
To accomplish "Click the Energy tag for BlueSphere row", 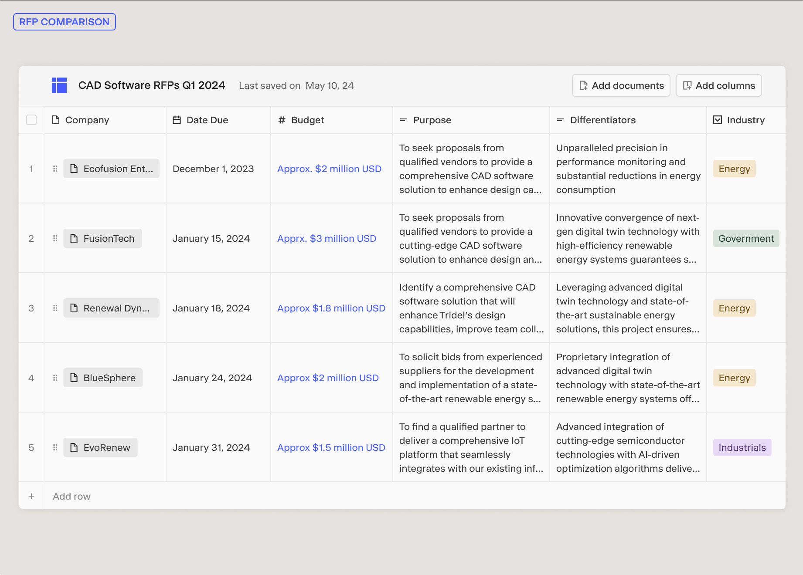I will (x=735, y=378).
